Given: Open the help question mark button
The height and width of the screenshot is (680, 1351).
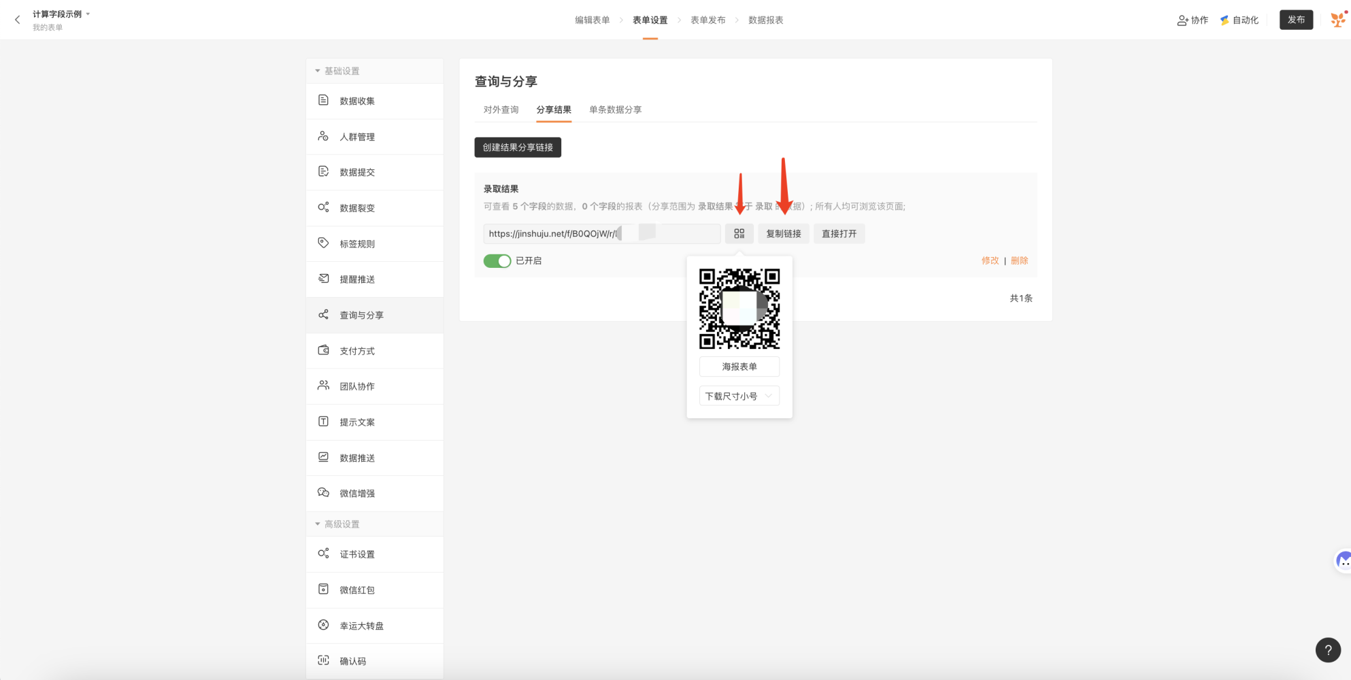Looking at the screenshot, I should 1328,650.
